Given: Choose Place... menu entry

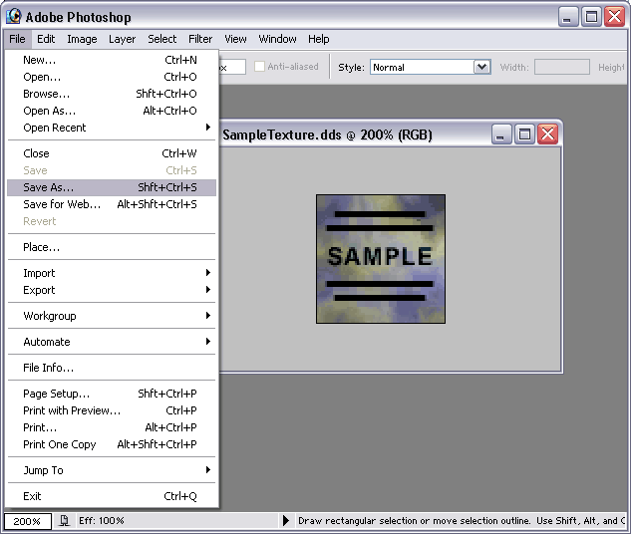Looking at the screenshot, I should tap(112, 247).
